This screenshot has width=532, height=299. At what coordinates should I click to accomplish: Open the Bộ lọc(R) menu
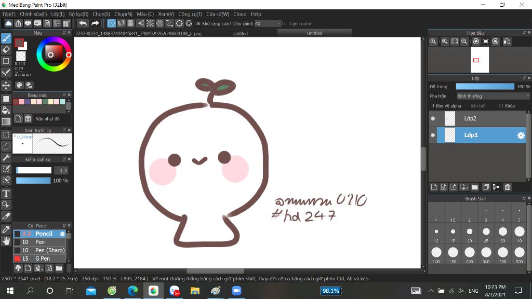(x=79, y=14)
